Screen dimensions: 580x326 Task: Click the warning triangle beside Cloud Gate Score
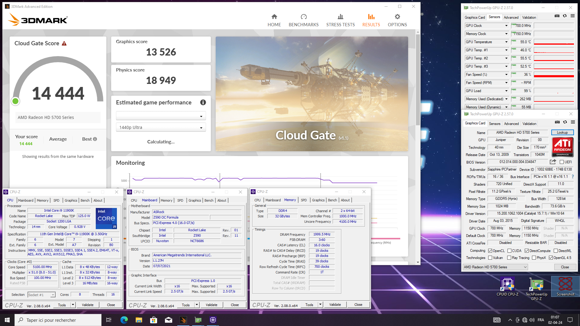pos(64,43)
